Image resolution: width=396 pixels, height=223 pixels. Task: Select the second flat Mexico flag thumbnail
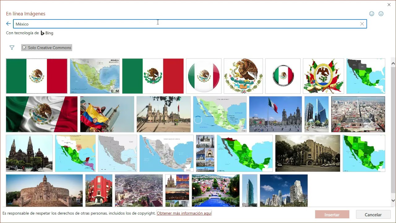tap(153, 76)
